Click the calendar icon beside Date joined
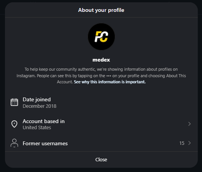202x172 pixels. point(14,102)
